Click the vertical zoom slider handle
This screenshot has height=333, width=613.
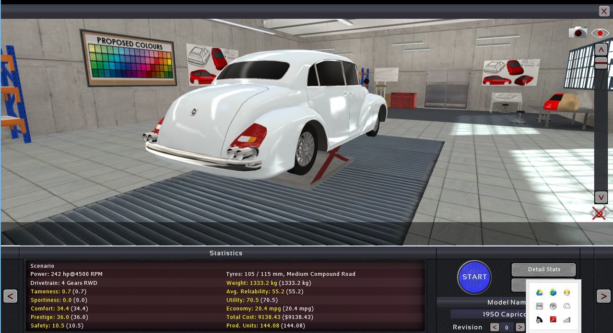(601, 62)
